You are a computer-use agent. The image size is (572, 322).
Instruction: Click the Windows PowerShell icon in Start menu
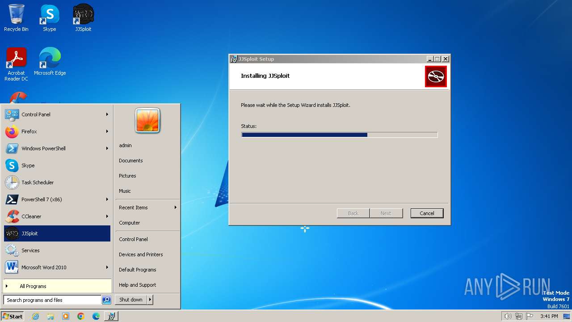12,148
